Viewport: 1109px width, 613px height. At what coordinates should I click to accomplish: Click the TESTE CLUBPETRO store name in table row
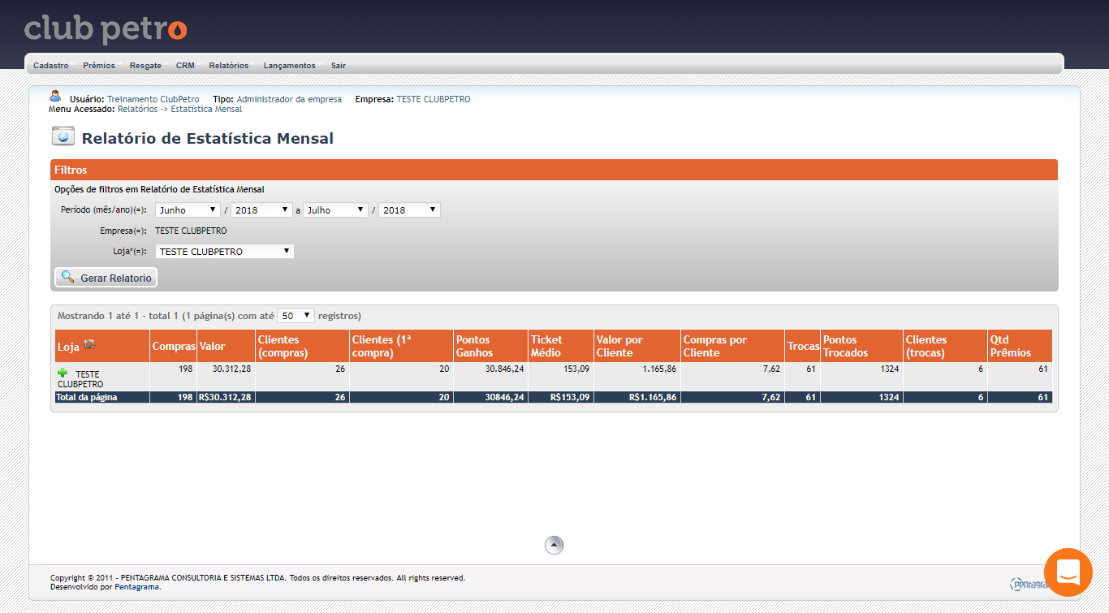(80, 378)
